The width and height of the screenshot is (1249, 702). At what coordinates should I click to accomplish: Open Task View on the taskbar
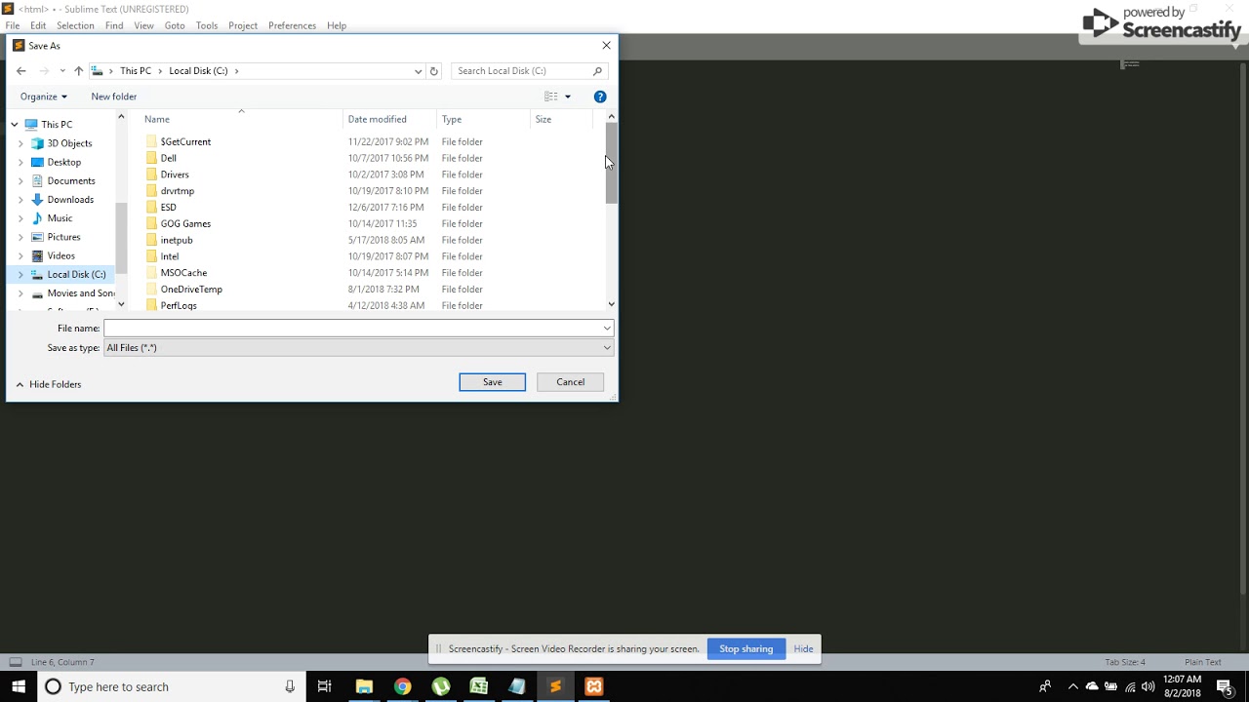pyautogui.click(x=325, y=686)
